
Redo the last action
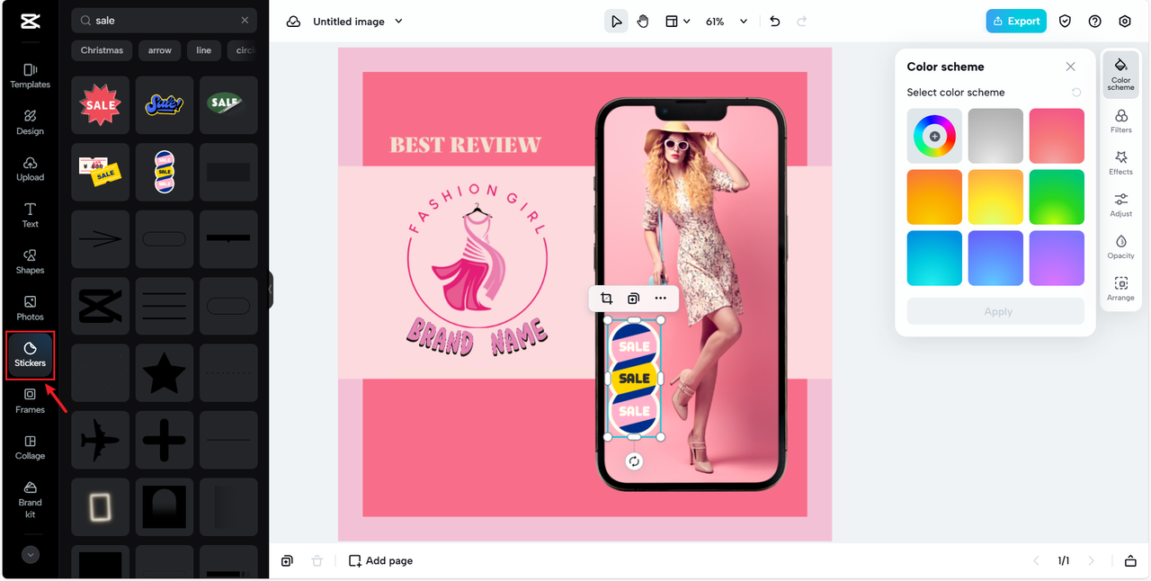click(802, 22)
